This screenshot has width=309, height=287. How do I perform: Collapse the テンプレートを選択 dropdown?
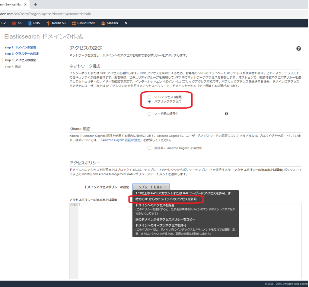pyautogui.click(x=151, y=187)
